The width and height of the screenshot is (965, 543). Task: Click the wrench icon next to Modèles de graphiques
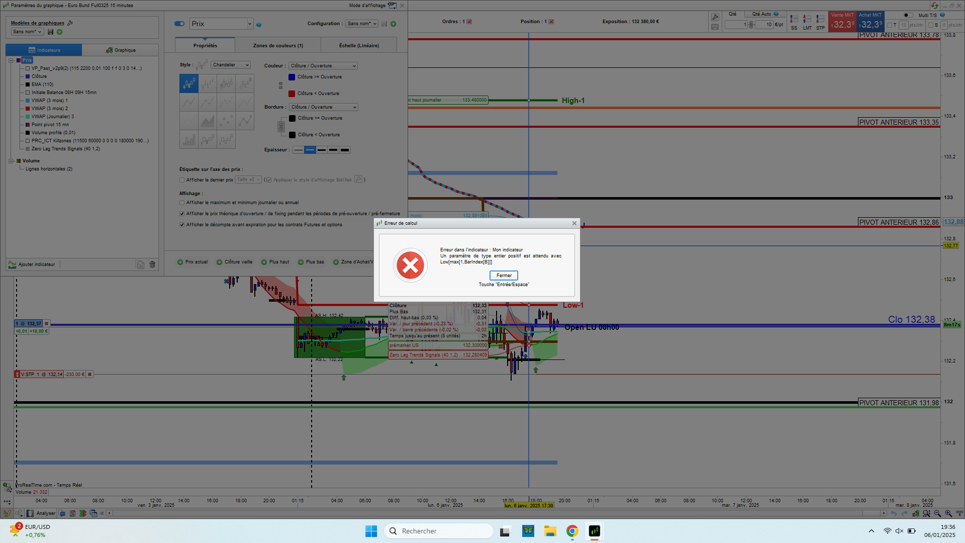[x=70, y=23]
